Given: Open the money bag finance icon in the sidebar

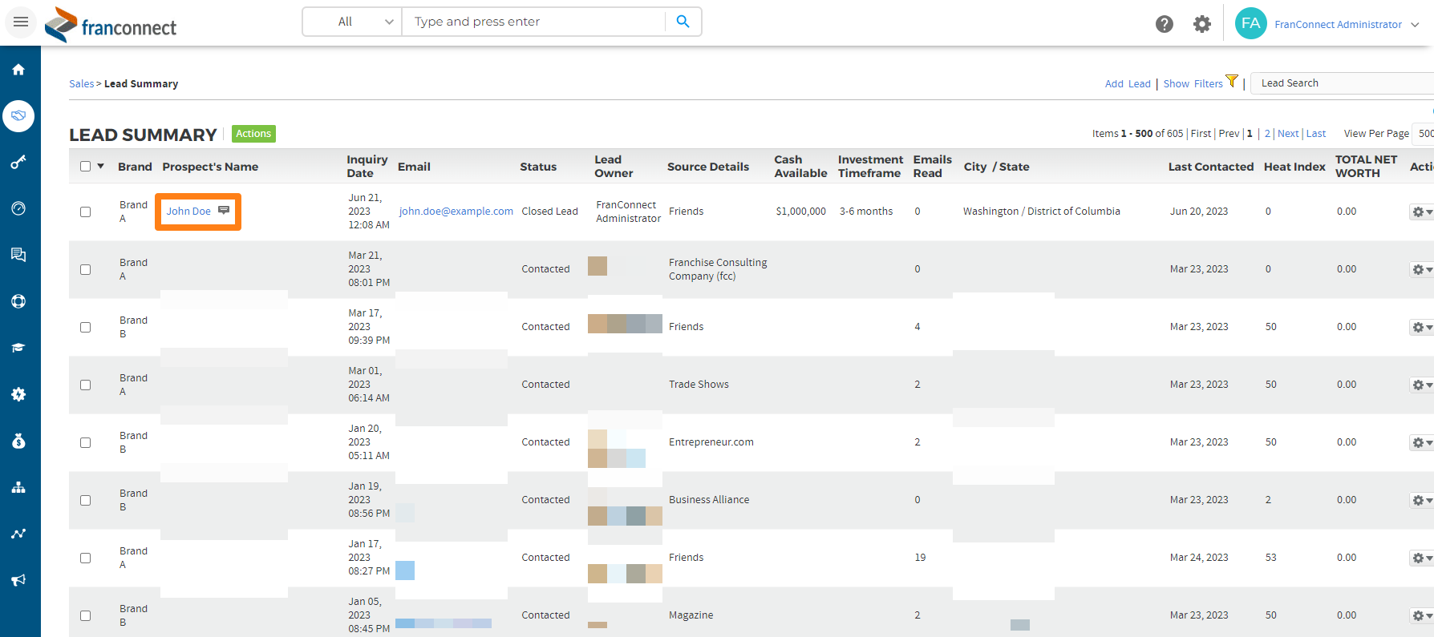Looking at the screenshot, I should [18, 441].
